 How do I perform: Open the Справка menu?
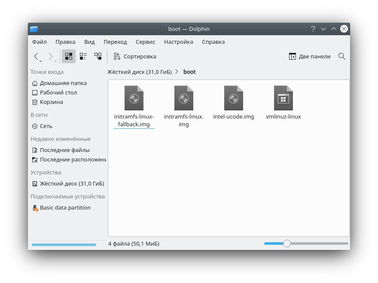click(x=213, y=42)
